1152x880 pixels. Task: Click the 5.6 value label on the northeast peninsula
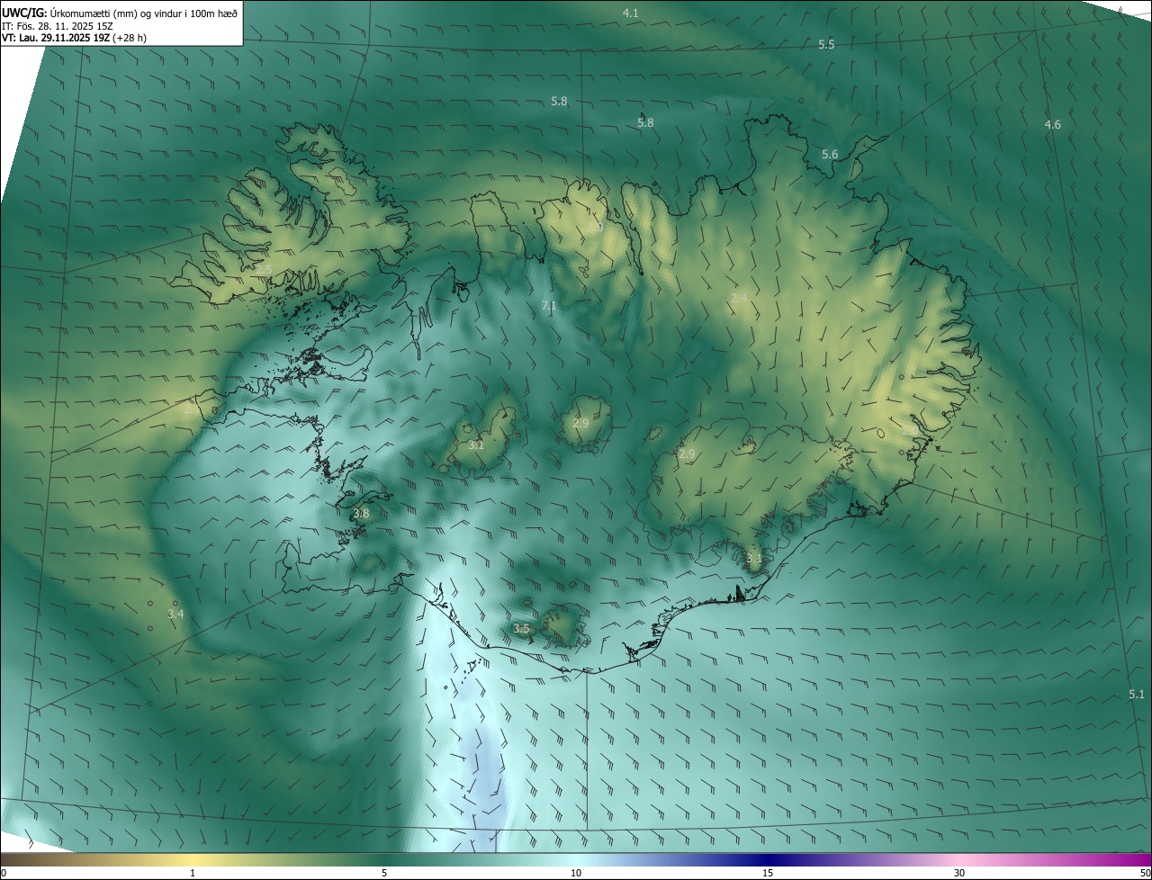(x=830, y=154)
